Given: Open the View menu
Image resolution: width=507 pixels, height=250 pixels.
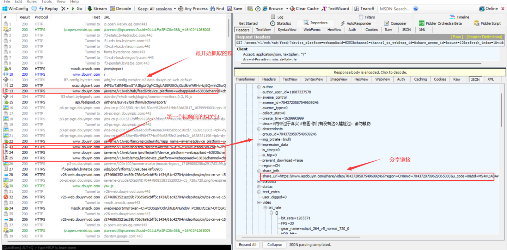Looking at the screenshot, I should 61,2.
